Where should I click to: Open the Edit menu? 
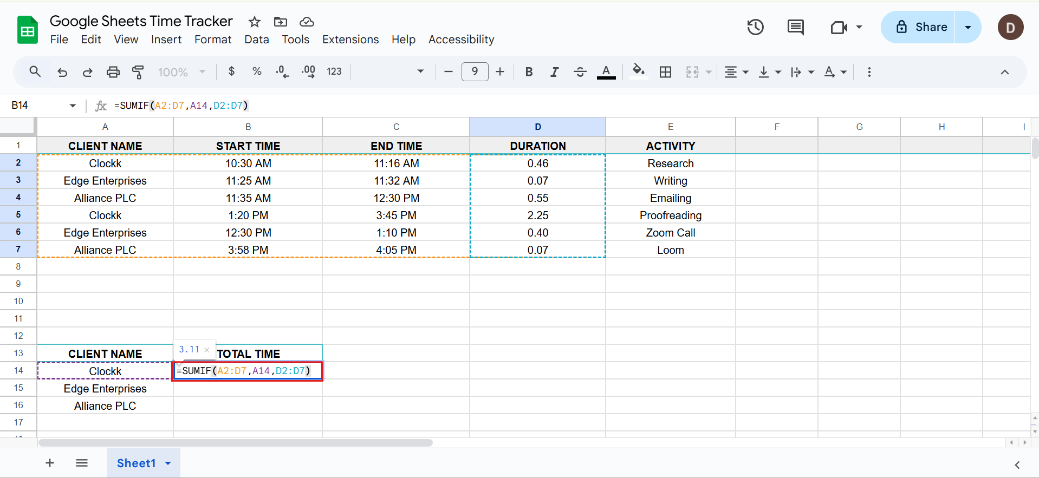91,40
